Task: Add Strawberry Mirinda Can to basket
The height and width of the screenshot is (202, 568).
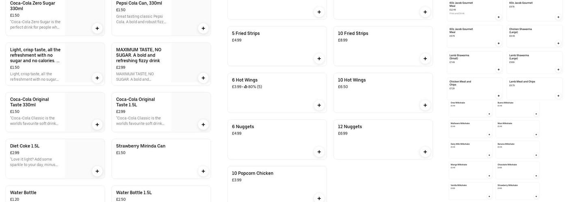Action: tap(203, 171)
